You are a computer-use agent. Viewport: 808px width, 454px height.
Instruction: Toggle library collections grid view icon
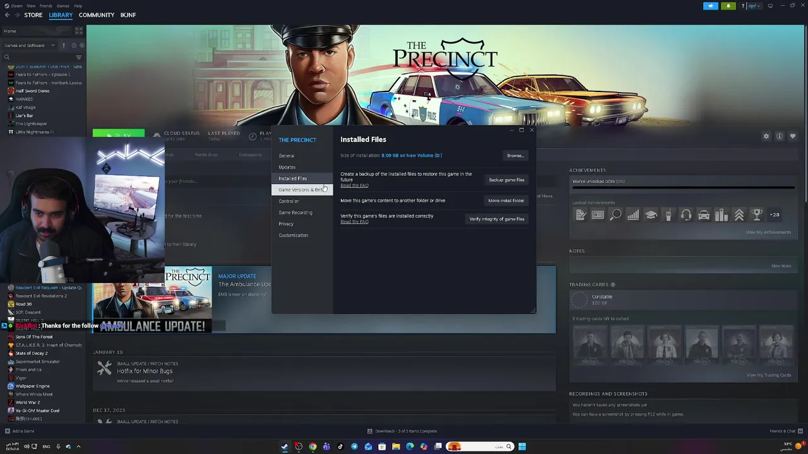click(x=79, y=31)
